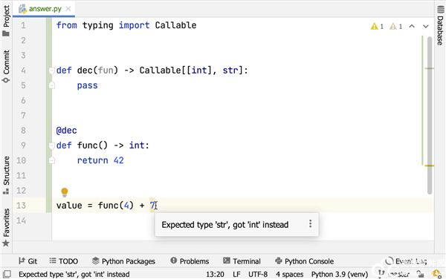This screenshot has width=446, height=279.
Task: Open the Commit tool window
Action: coord(6,67)
